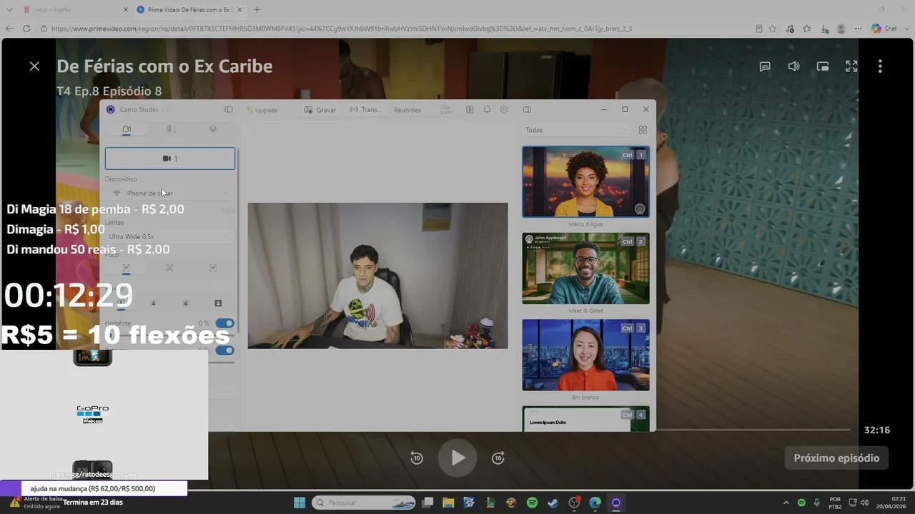The width and height of the screenshot is (915, 514).
Task: Switch overlays to grid view
Action: pos(643,130)
